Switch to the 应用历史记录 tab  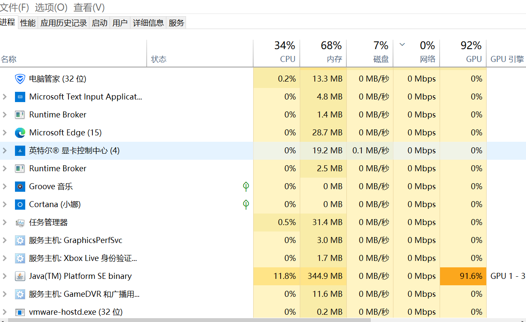[x=64, y=23]
